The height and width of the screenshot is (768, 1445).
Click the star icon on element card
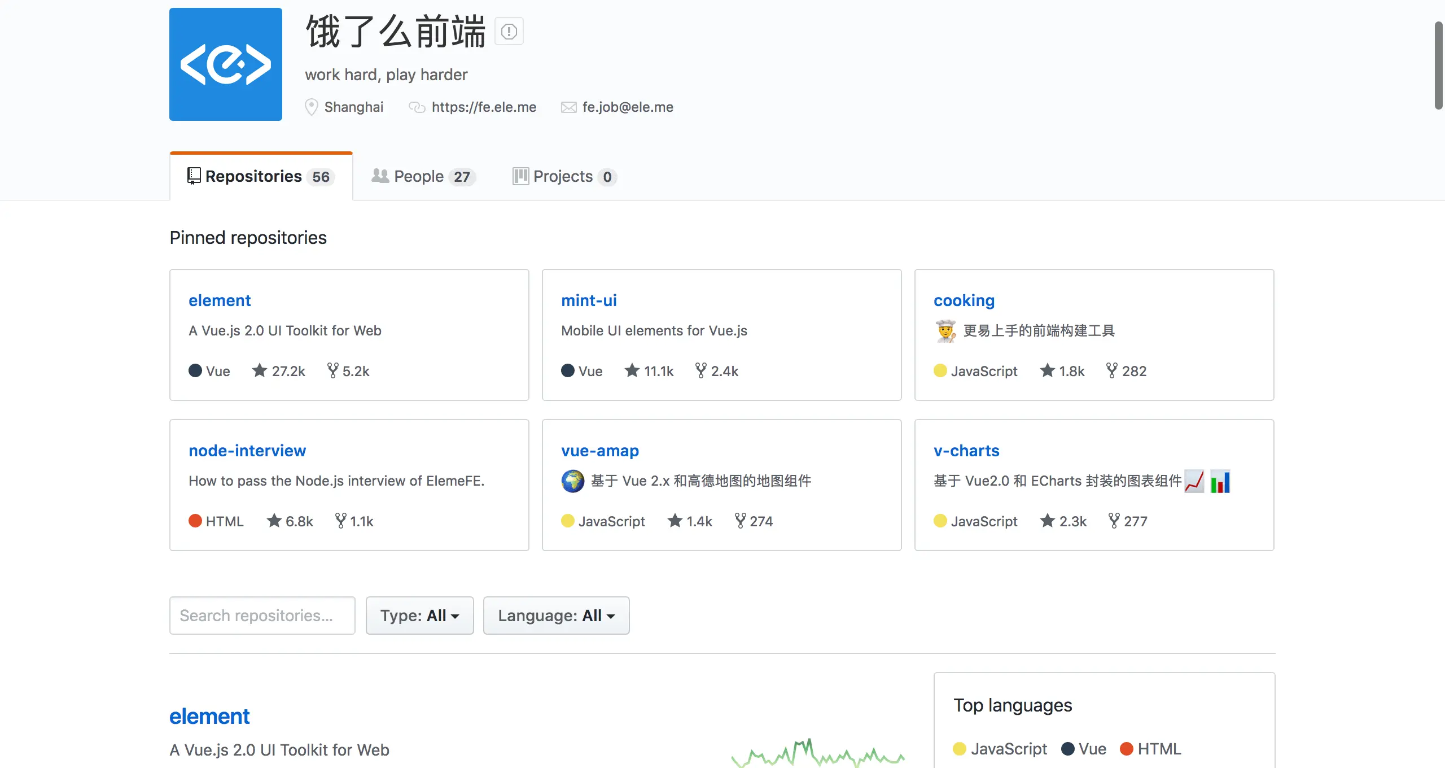tap(259, 370)
